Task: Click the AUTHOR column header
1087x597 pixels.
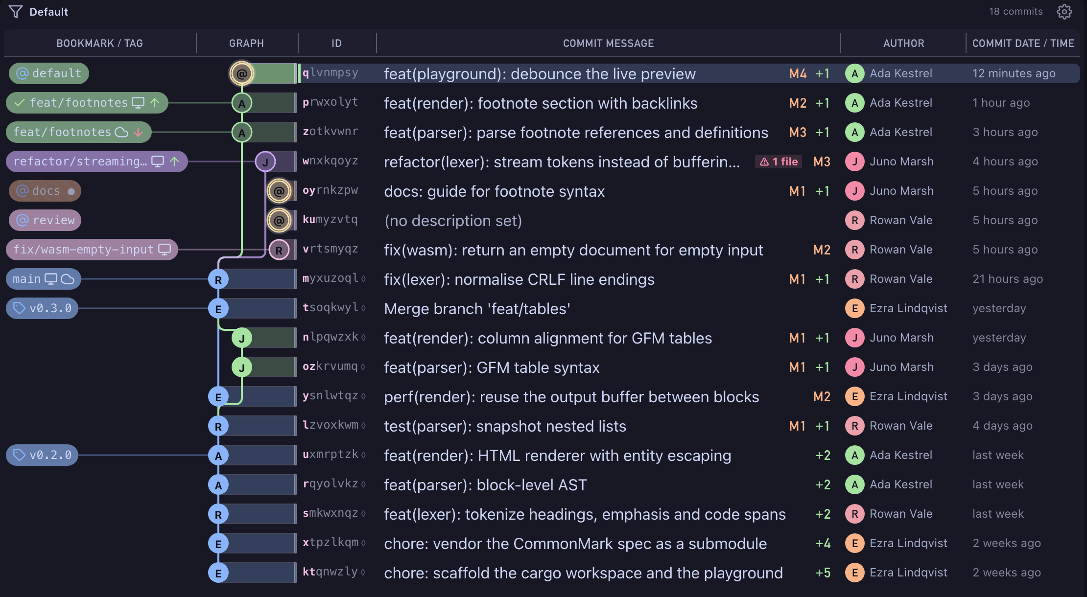Action: (904, 44)
